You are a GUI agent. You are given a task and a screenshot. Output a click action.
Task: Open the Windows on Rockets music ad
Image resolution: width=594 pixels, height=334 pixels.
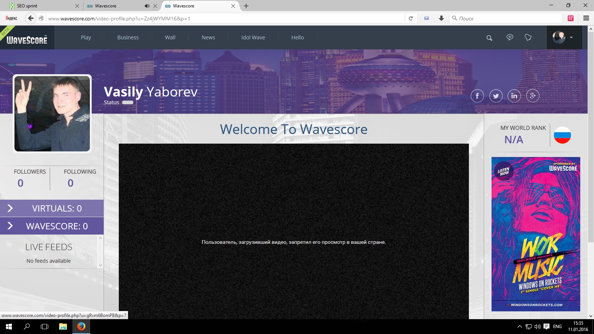tap(536, 234)
